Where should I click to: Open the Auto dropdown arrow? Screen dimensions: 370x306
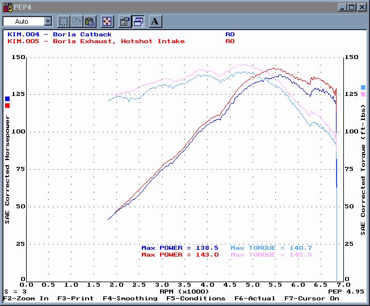[x=48, y=22]
